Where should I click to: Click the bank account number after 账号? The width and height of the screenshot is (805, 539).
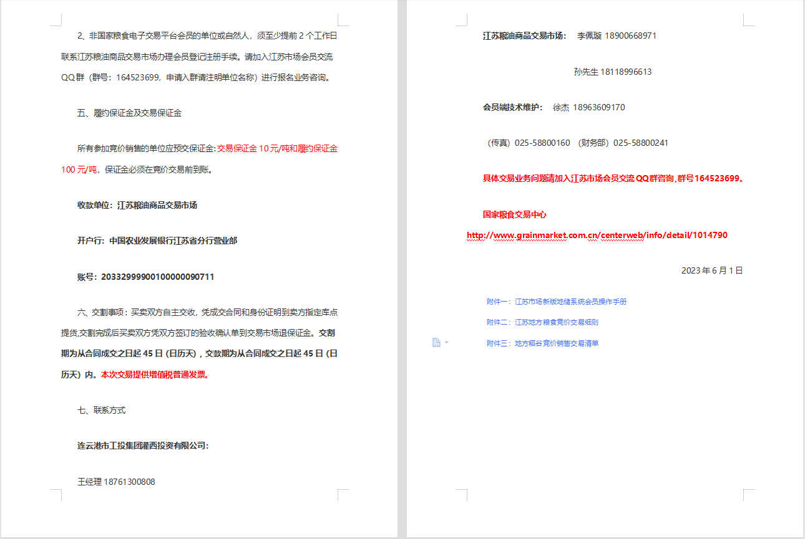[157, 277]
